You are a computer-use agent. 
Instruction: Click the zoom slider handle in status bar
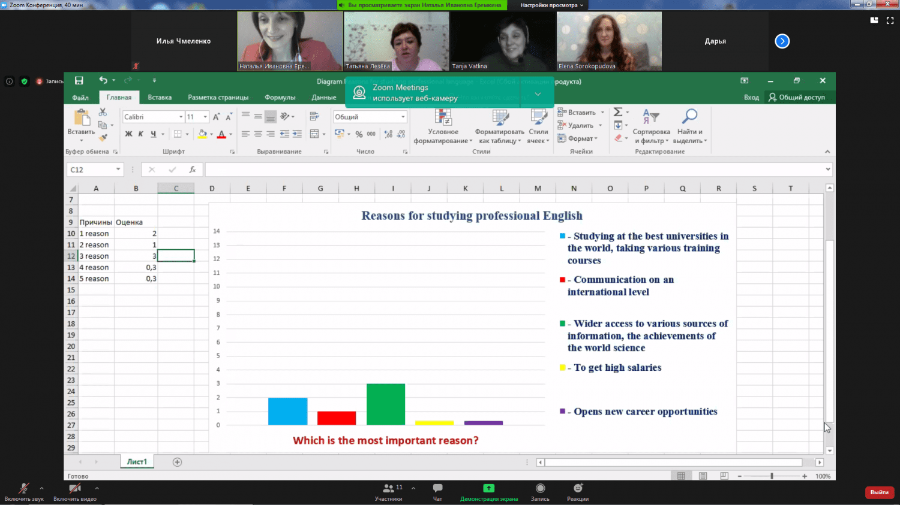[x=772, y=476]
